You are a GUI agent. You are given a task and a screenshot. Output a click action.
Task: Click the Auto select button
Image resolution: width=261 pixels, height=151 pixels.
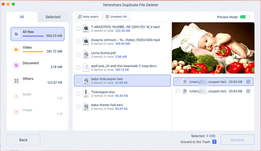coord(89,17)
